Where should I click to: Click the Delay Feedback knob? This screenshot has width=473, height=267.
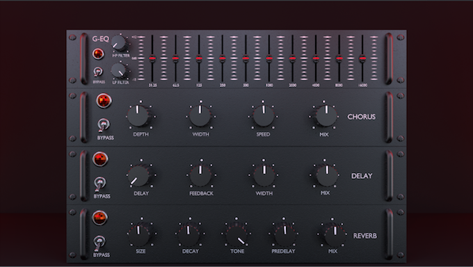[x=200, y=175]
